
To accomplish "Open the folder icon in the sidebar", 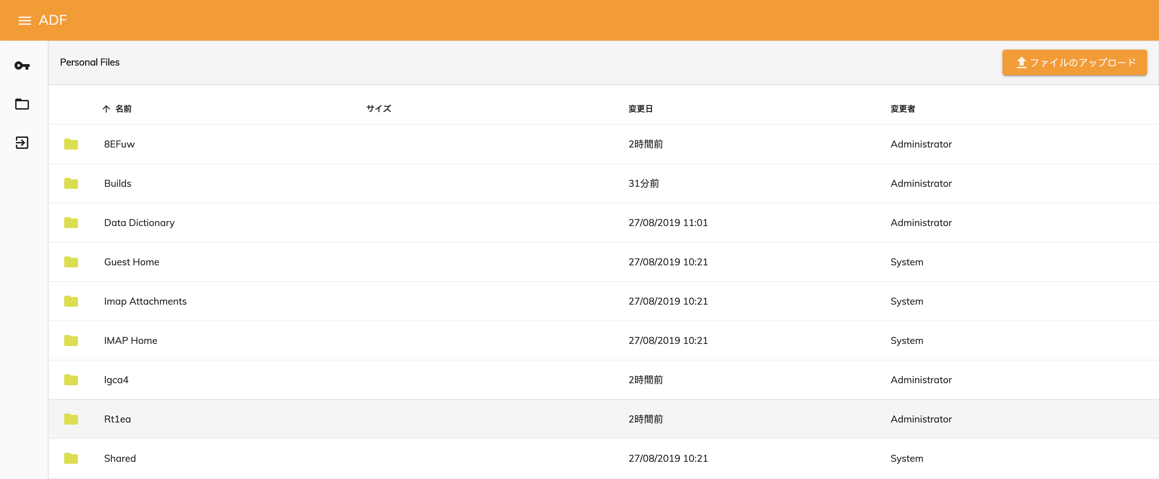I will pyautogui.click(x=21, y=104).
